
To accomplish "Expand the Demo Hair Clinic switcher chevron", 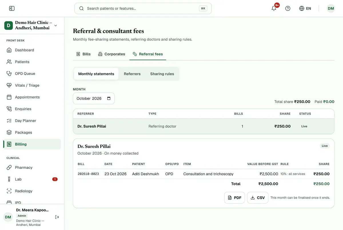I will (x=56, y=25).
